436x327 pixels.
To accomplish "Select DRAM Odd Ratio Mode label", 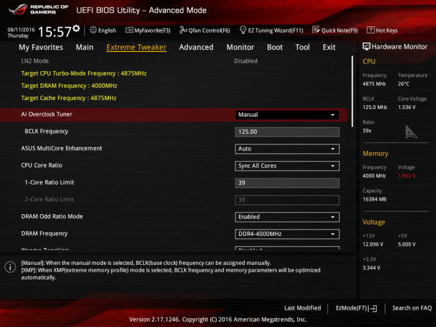I will [x=52, y=216].
